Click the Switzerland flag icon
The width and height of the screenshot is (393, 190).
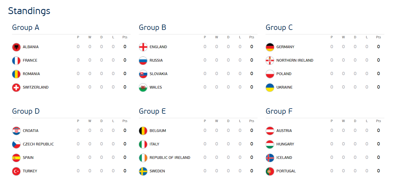click(16, 87)
